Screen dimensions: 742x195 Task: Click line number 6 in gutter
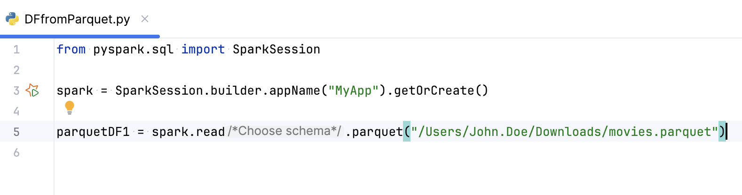point(16,152)
